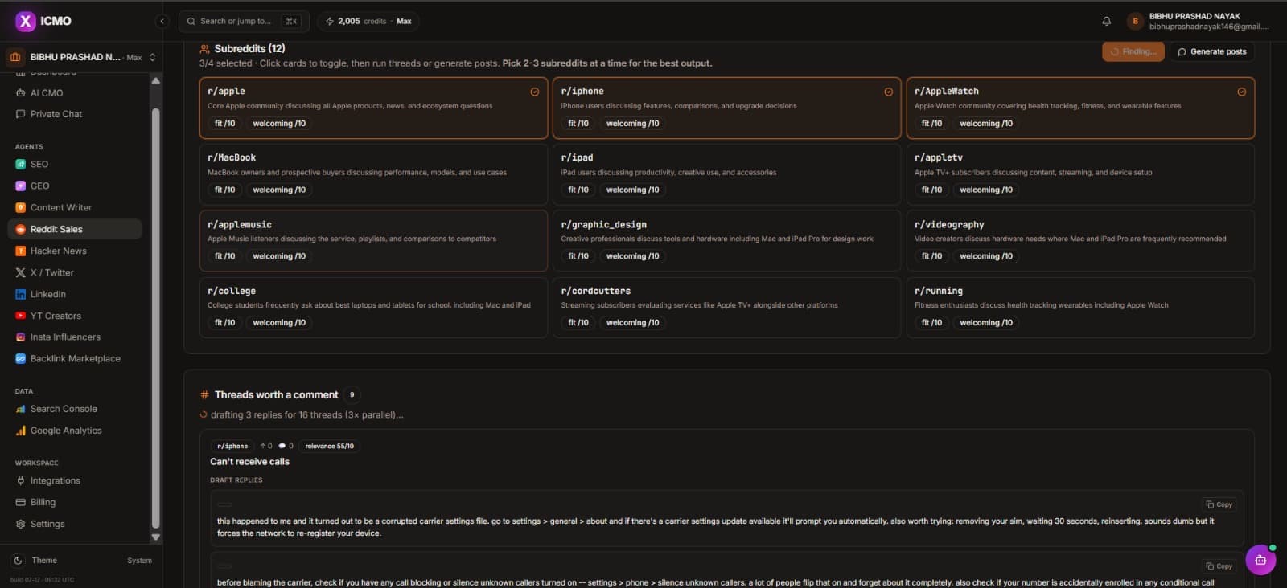Click the AI CMO icon
The height and width of the screenshot is (588, 1287).
[21, 92]
